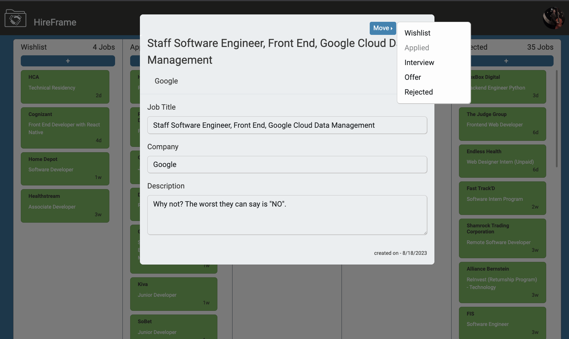The height and width of the screenshot is (339, 569).
Task: Click the Job Title input field
Action: coord(287,125)
